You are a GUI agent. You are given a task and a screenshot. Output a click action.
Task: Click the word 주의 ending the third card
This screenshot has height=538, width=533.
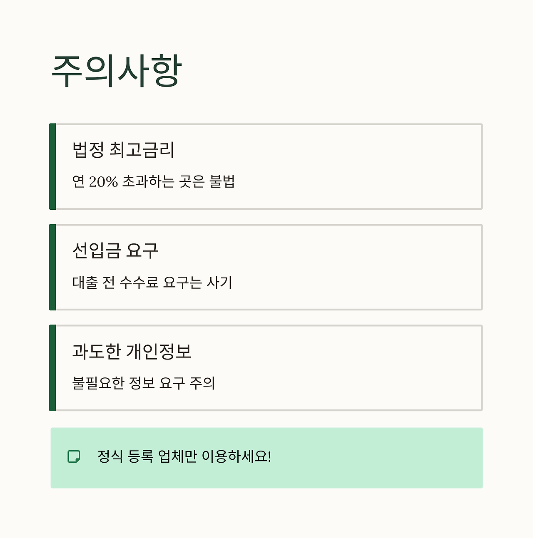(202, 383)
